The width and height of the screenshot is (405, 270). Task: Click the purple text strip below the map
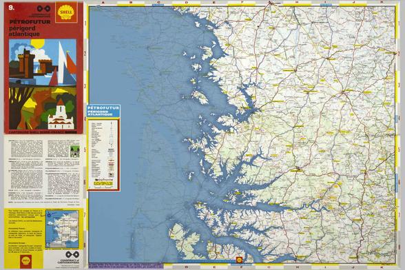[125, 266]
